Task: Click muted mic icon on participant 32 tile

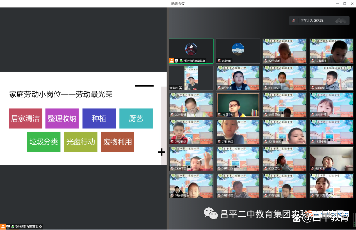Action: [x=265, y=142]
